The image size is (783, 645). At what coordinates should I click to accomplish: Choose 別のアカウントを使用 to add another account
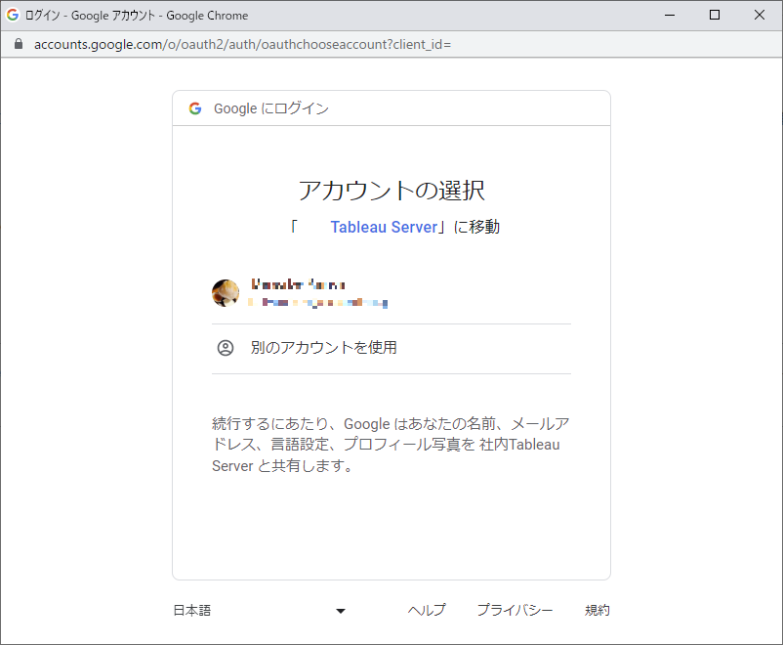(312, 347)
